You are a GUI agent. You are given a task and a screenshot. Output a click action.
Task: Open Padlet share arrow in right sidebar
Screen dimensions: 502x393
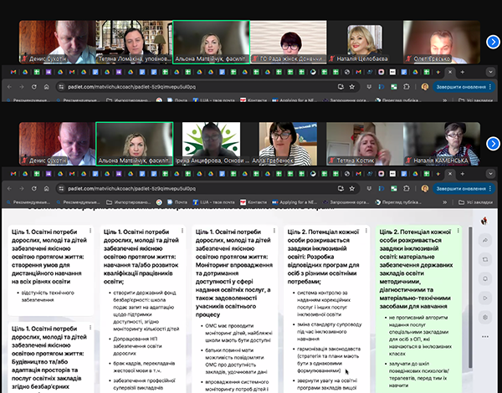[x=485, y=240]
